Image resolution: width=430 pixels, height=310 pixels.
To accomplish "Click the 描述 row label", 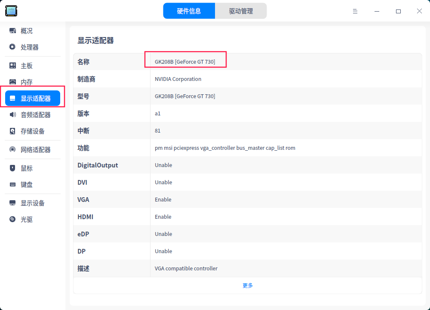I will (83, 269).
